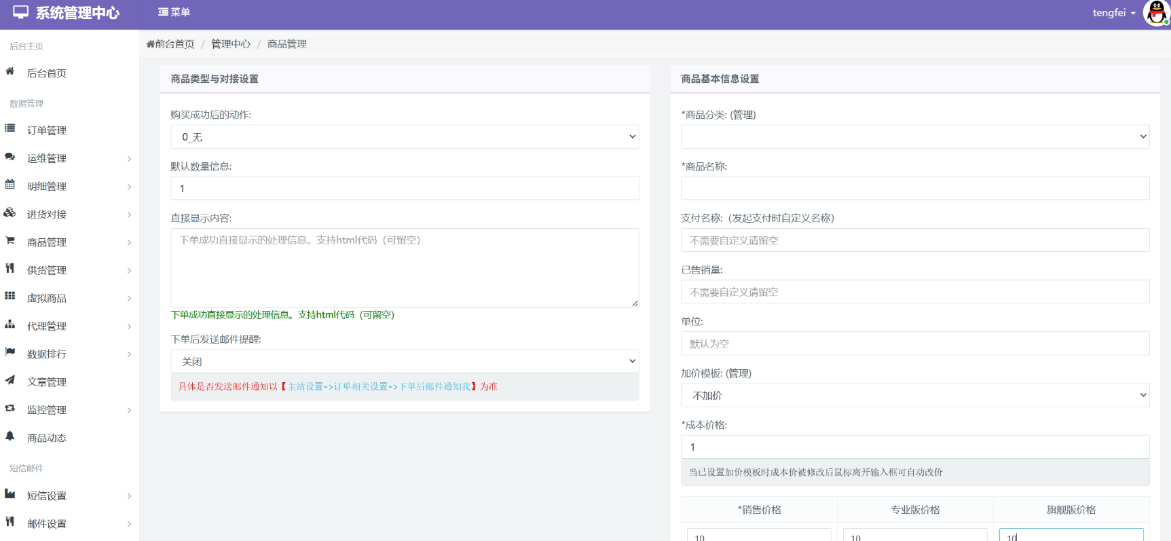Open the 购买成功后的动作 dropdown
Screen dimensions: 1171x541
(x=405, y=137)
